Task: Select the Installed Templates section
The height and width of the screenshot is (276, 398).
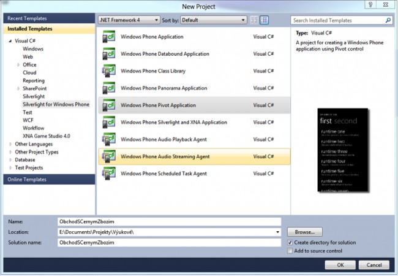Action: pyautogui.click(x=49, y=29)
